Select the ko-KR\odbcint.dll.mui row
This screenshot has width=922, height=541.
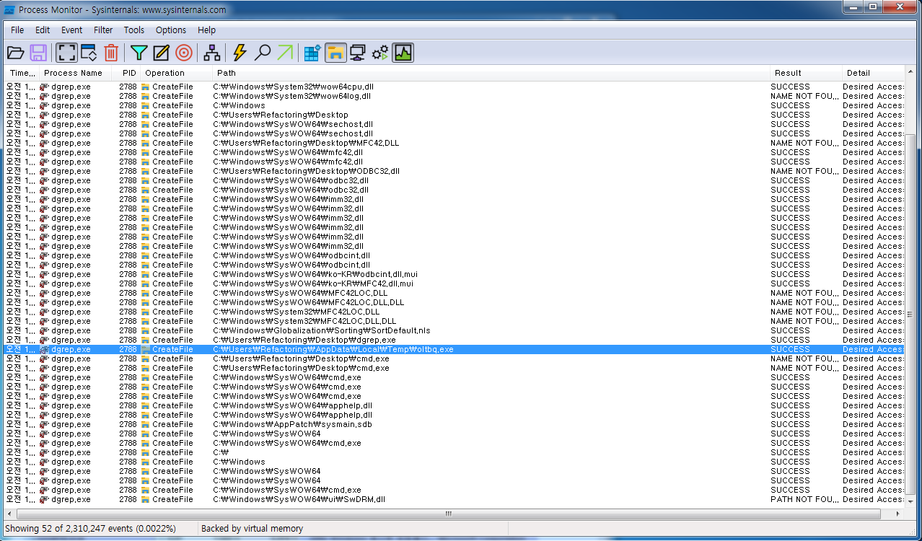pos(455,274)
